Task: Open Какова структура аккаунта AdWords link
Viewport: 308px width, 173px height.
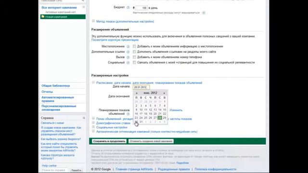Action: pos(58,157)
